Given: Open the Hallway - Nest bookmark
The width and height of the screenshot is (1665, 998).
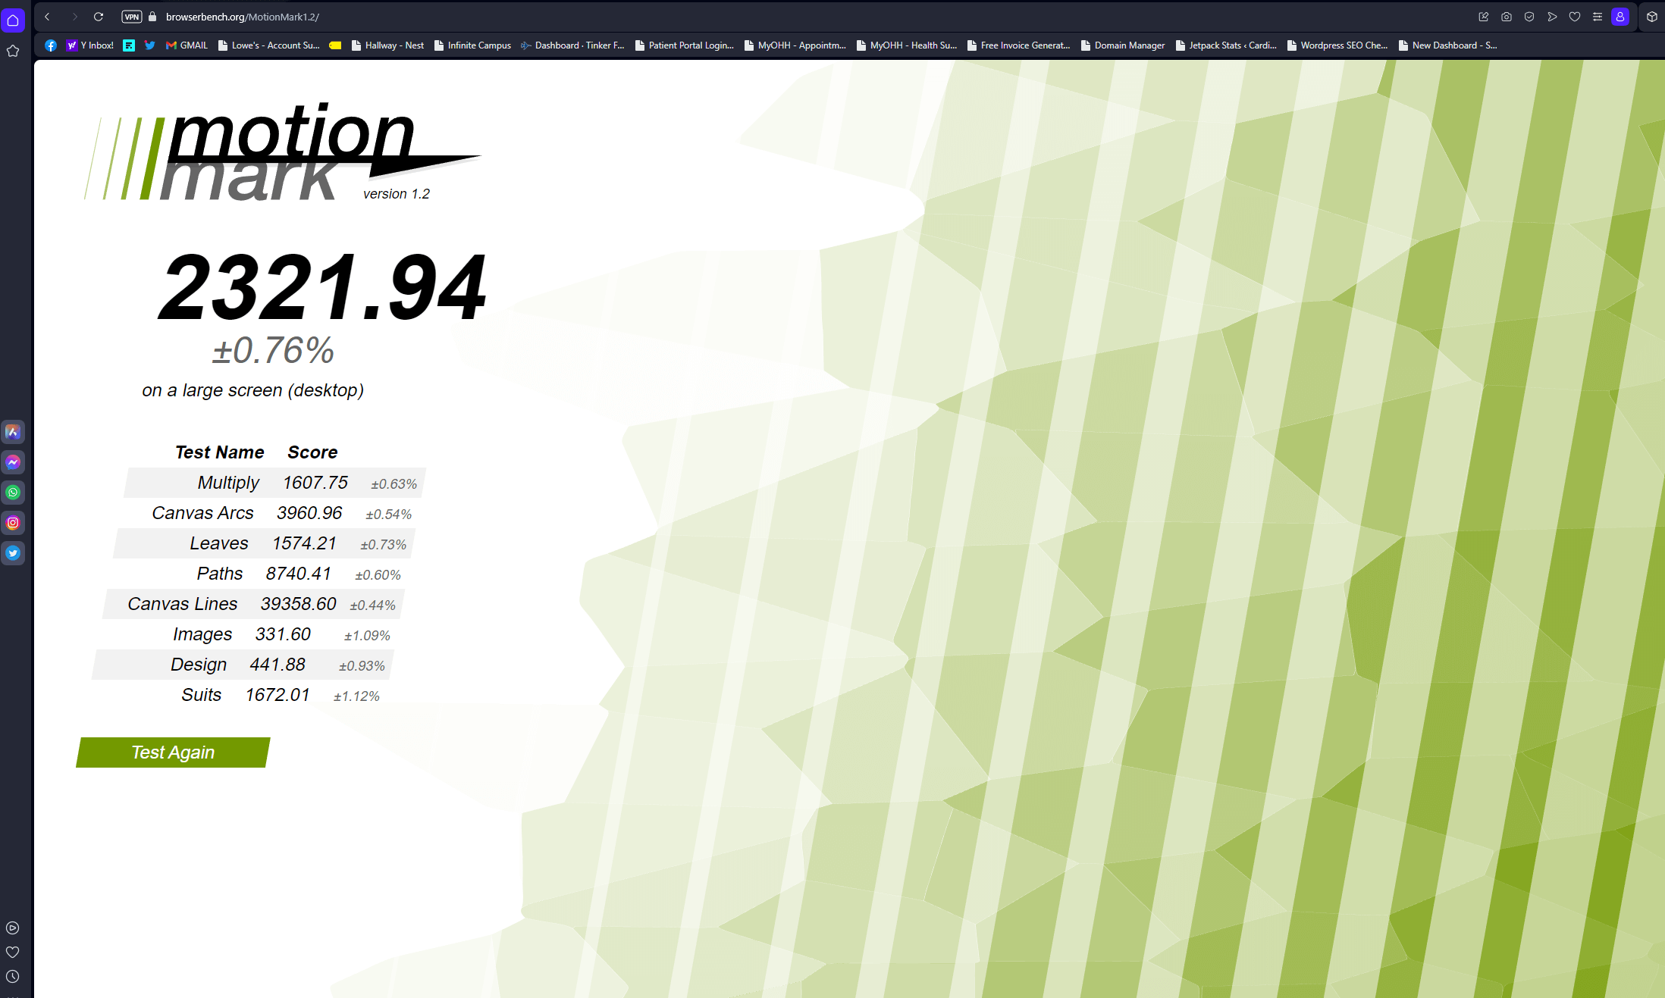Looking at the screenshot, I should [387, 45].
